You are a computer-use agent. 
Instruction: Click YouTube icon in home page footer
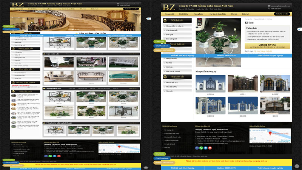click(59, 156)
